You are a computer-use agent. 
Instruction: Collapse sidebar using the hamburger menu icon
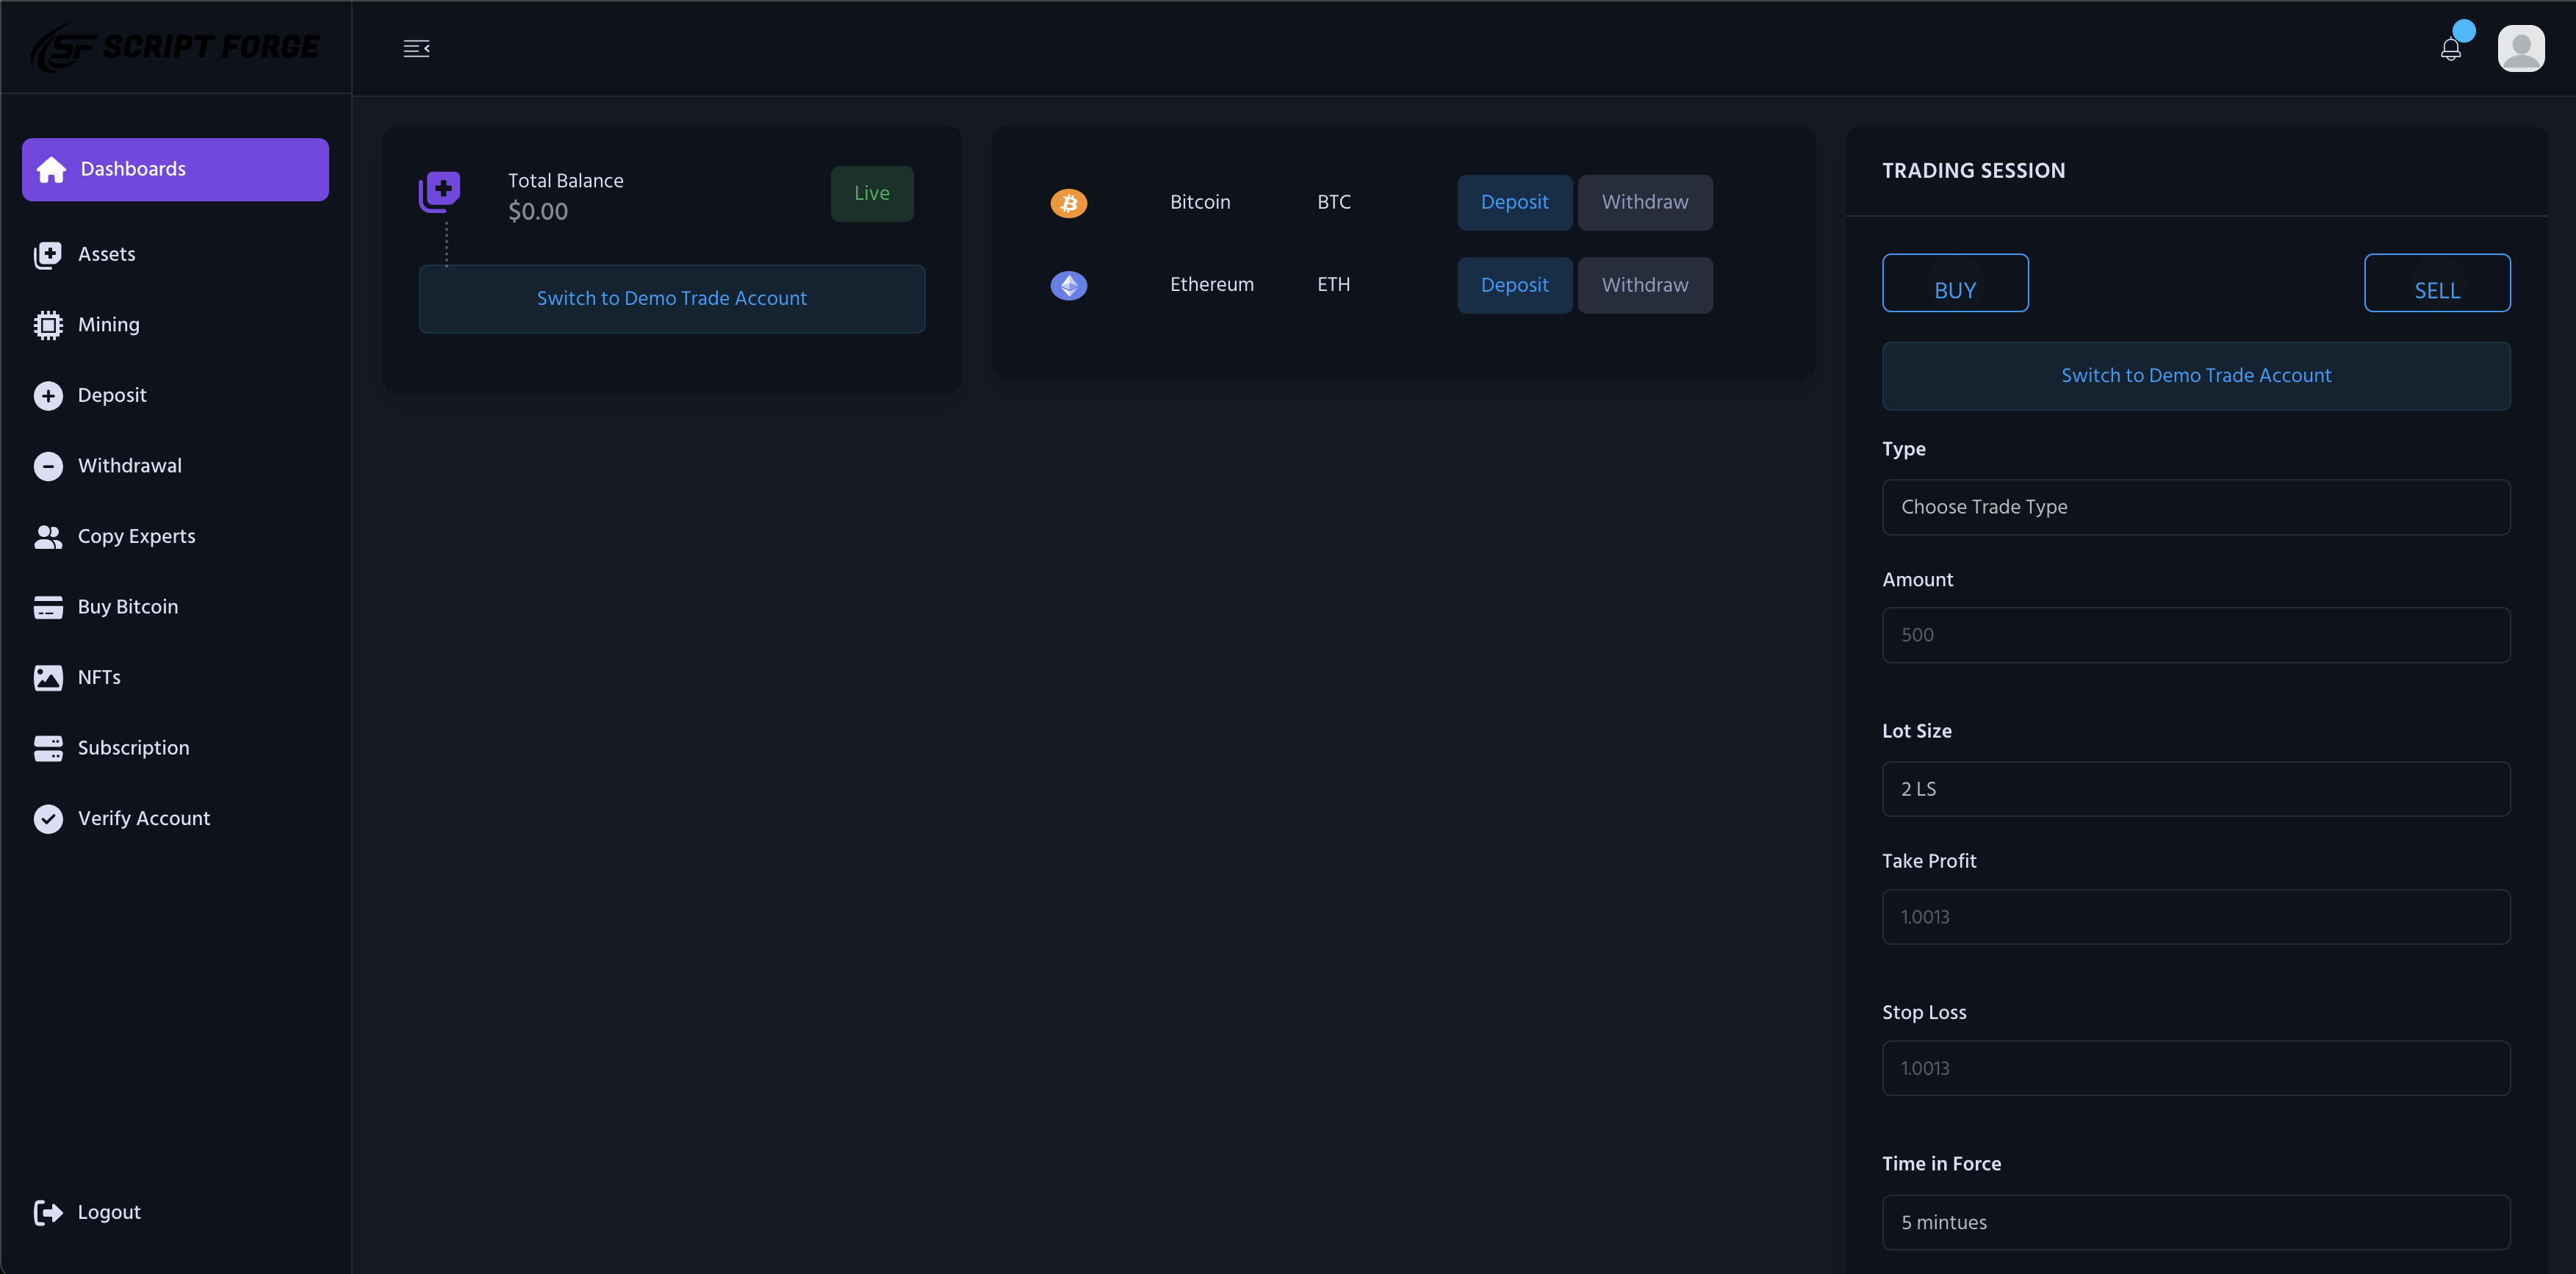(x=416, y=48)
